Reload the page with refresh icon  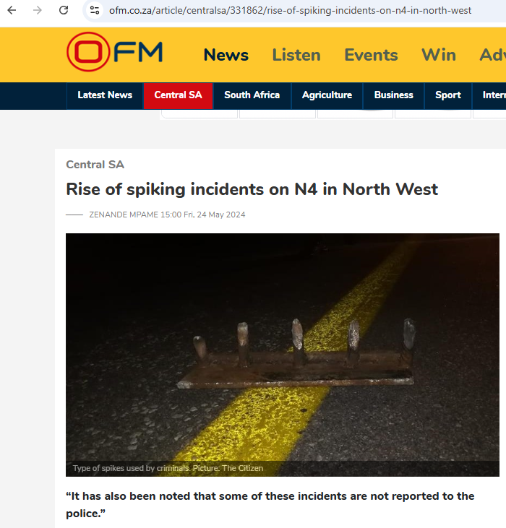64,10
